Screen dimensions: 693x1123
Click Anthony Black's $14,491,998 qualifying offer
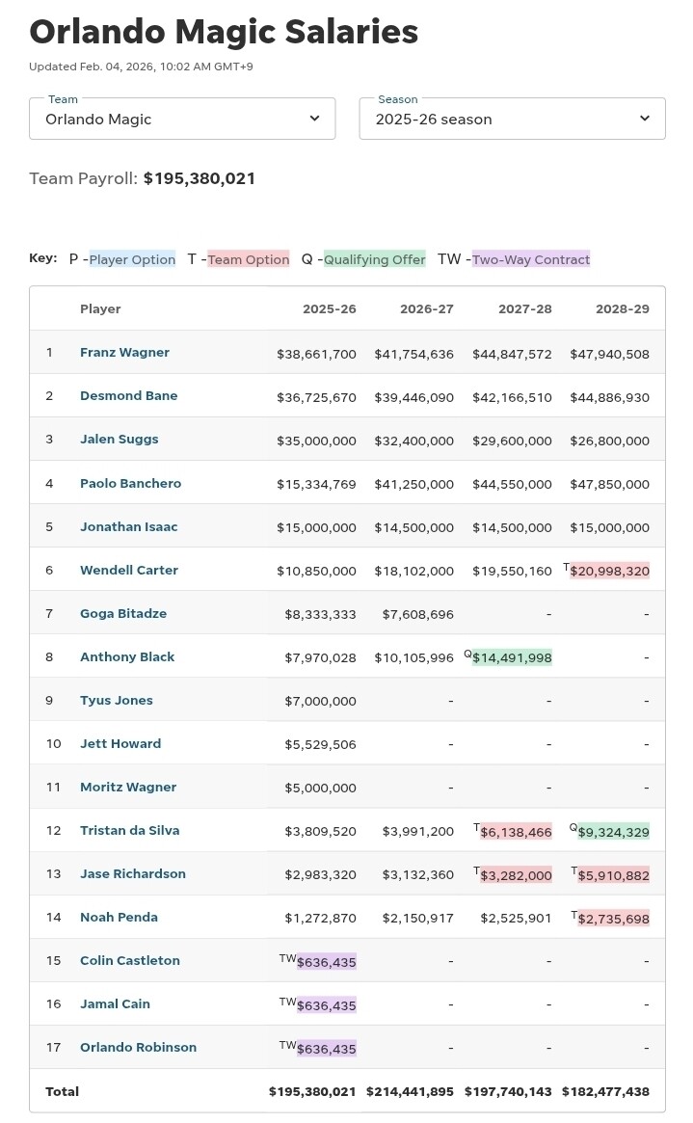512,658
